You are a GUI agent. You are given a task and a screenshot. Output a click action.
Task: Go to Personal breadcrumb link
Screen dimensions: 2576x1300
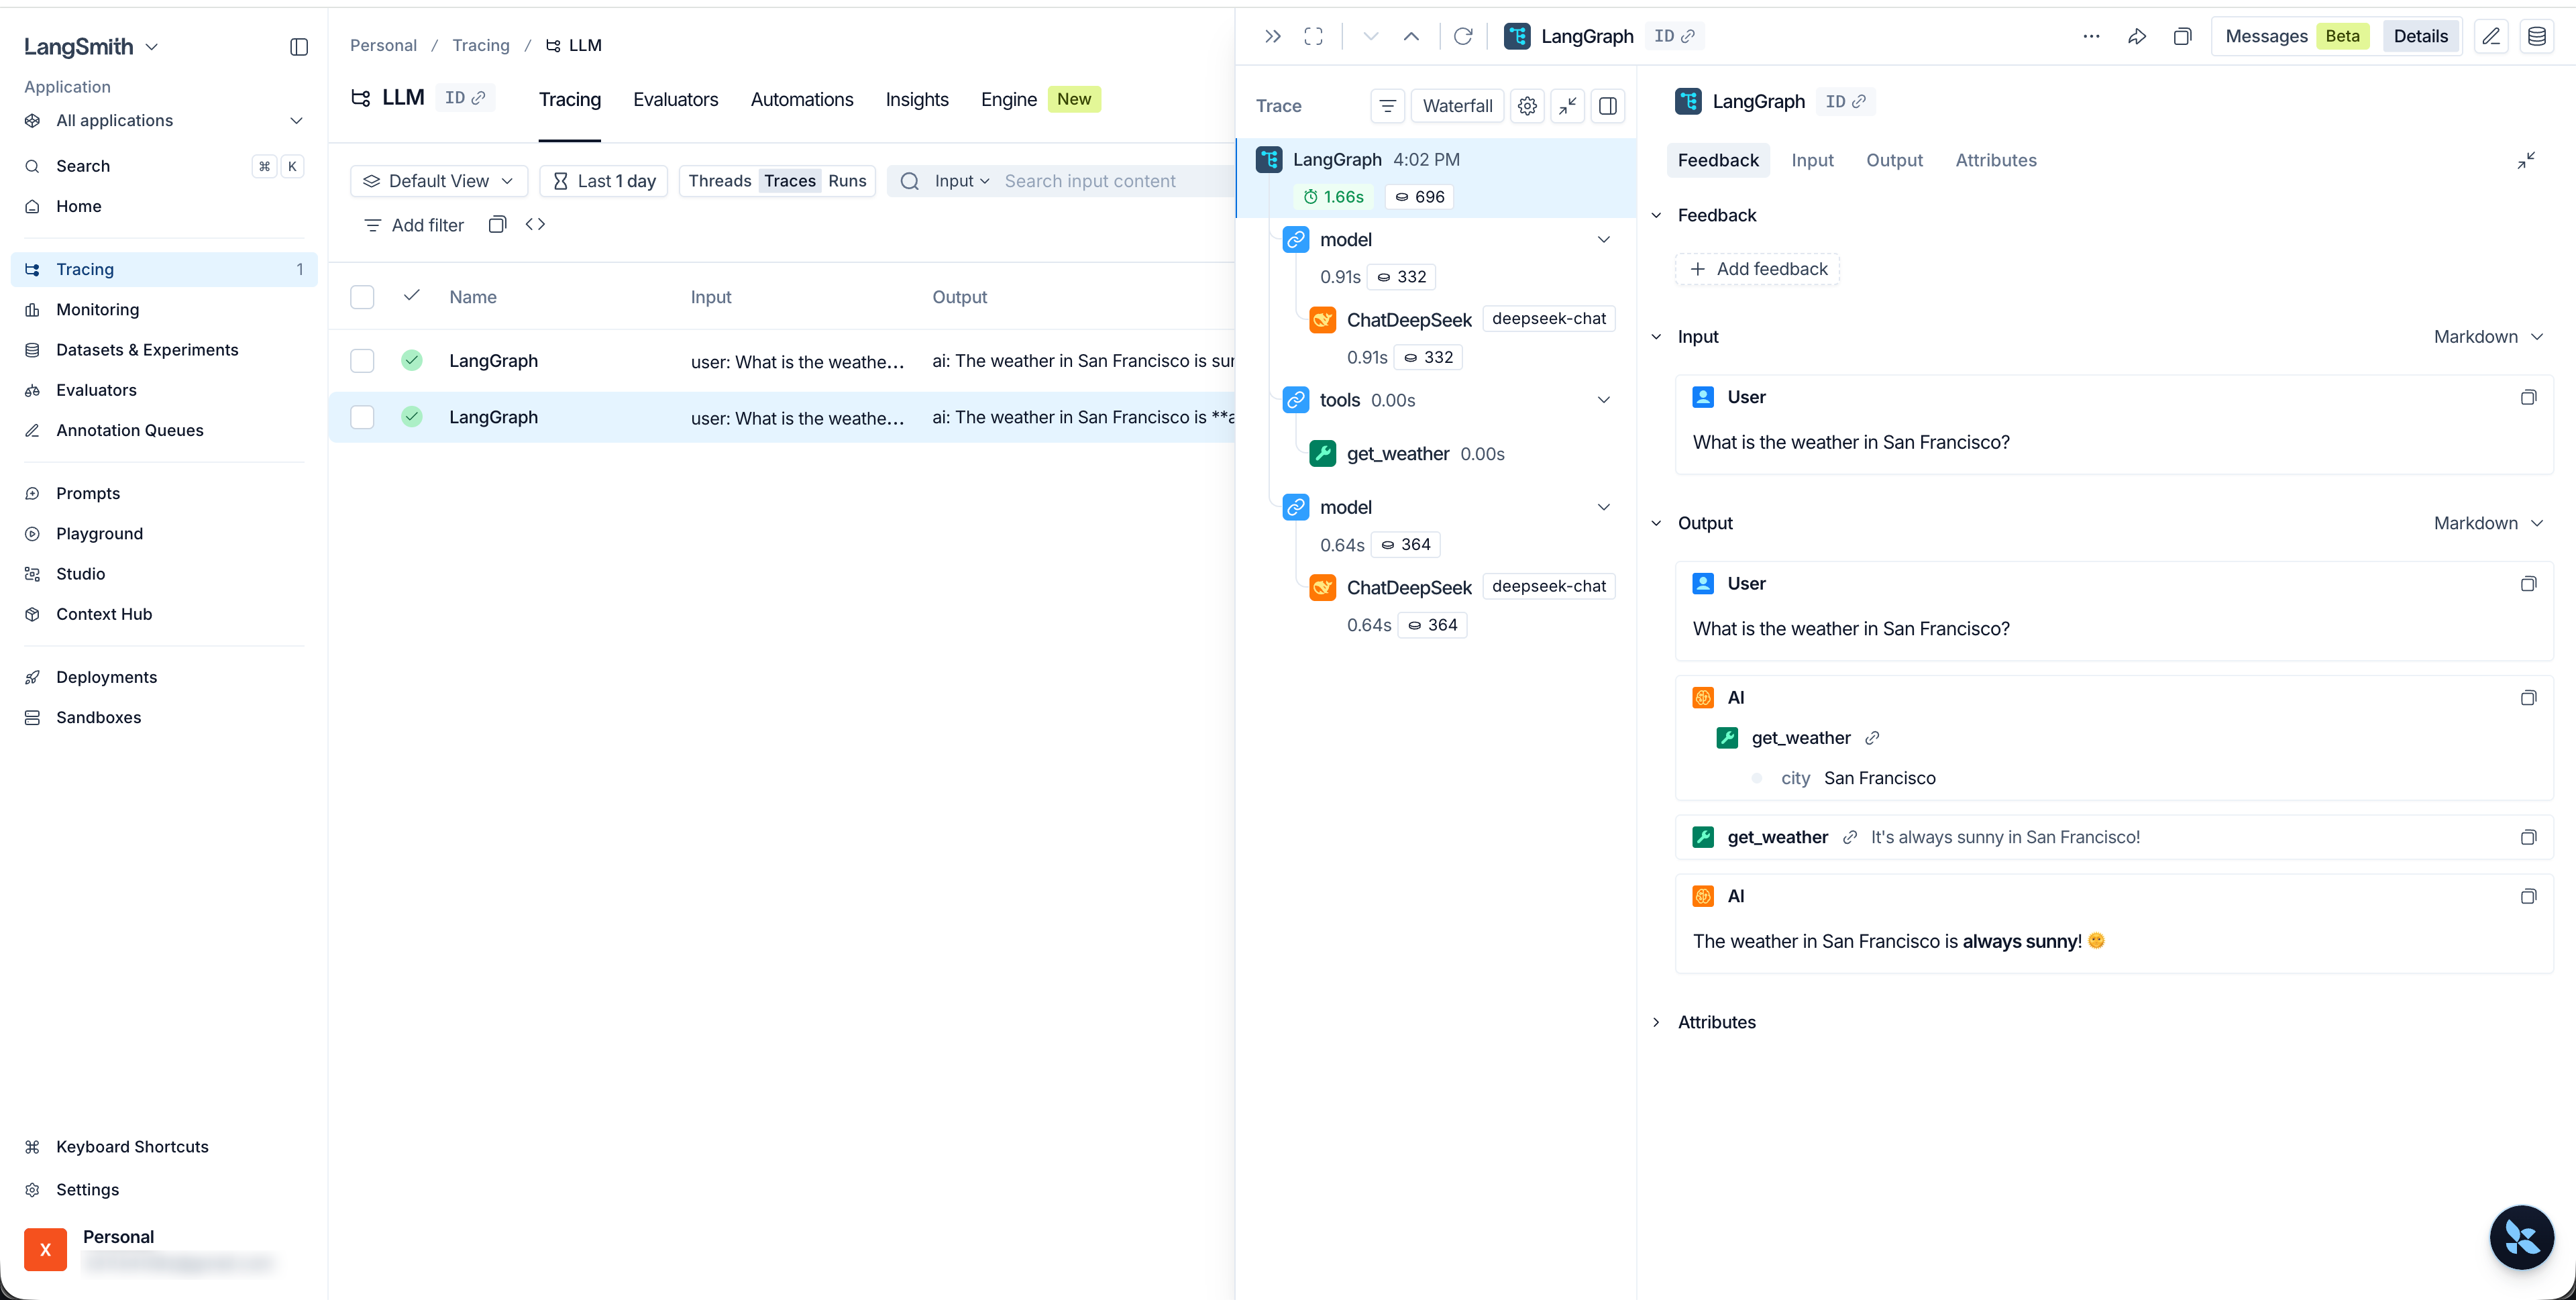point(383,45)
